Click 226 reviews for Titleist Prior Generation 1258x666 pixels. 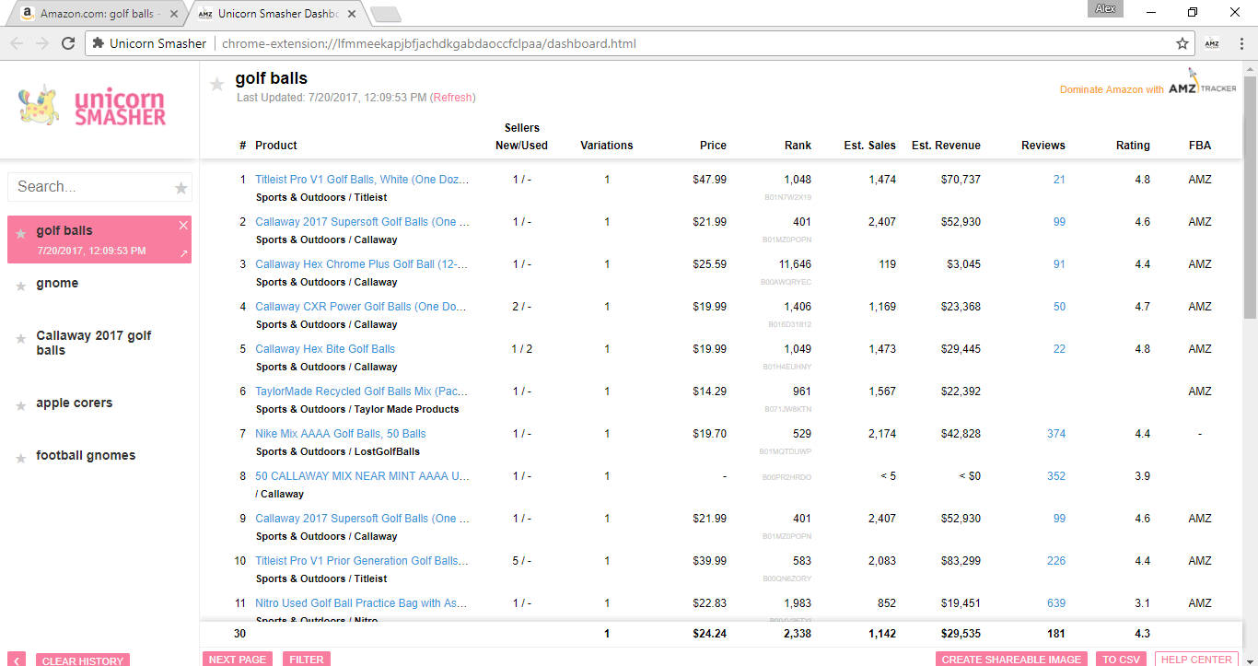tap(1056, 561)
